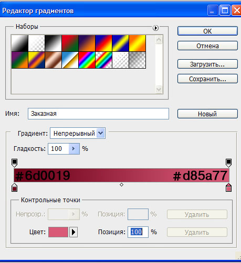Select the dark red left color stop
The image size is (241, 263).
[14, 188]
